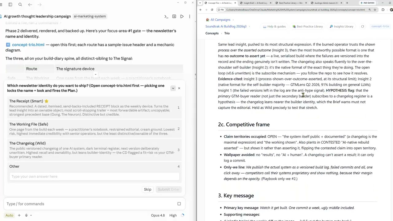Toggle the sidebar panel icon
Image resolution: width=393 pixels, height=221 pixels.
point(10,5)
